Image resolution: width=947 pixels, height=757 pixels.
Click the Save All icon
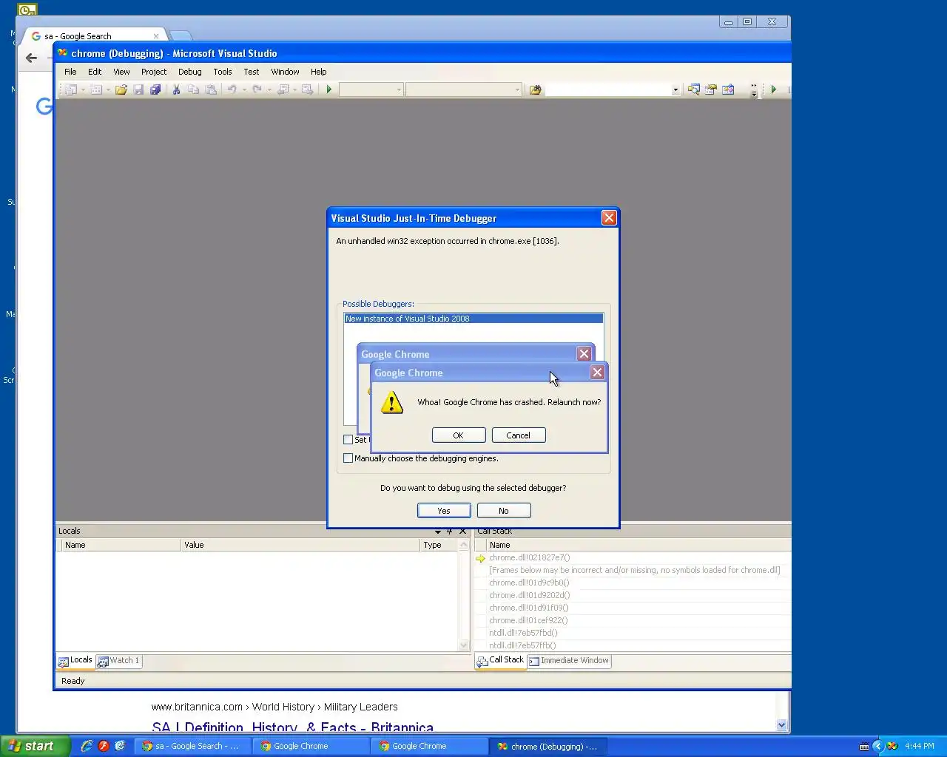tap(155, 89)
